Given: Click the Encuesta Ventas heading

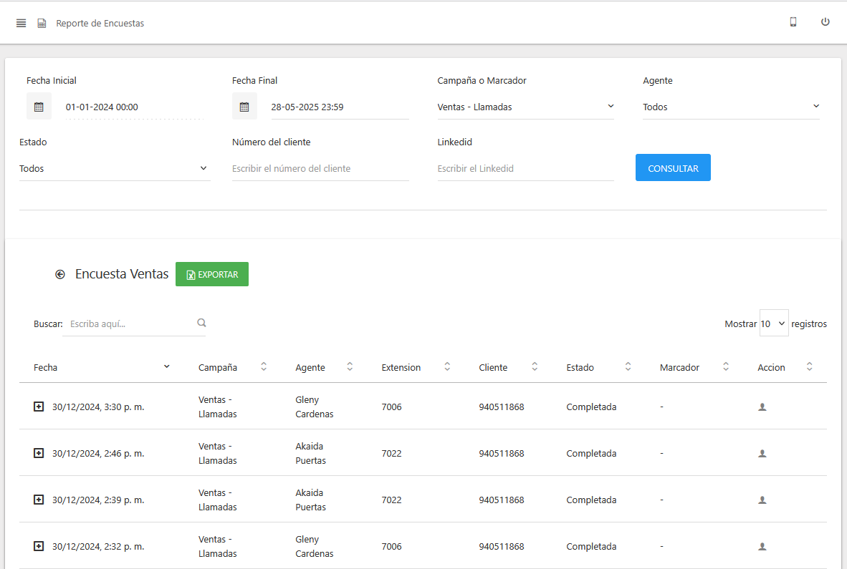Looking at the screenshot, I should pyautogui.click(x=122, y=274).
